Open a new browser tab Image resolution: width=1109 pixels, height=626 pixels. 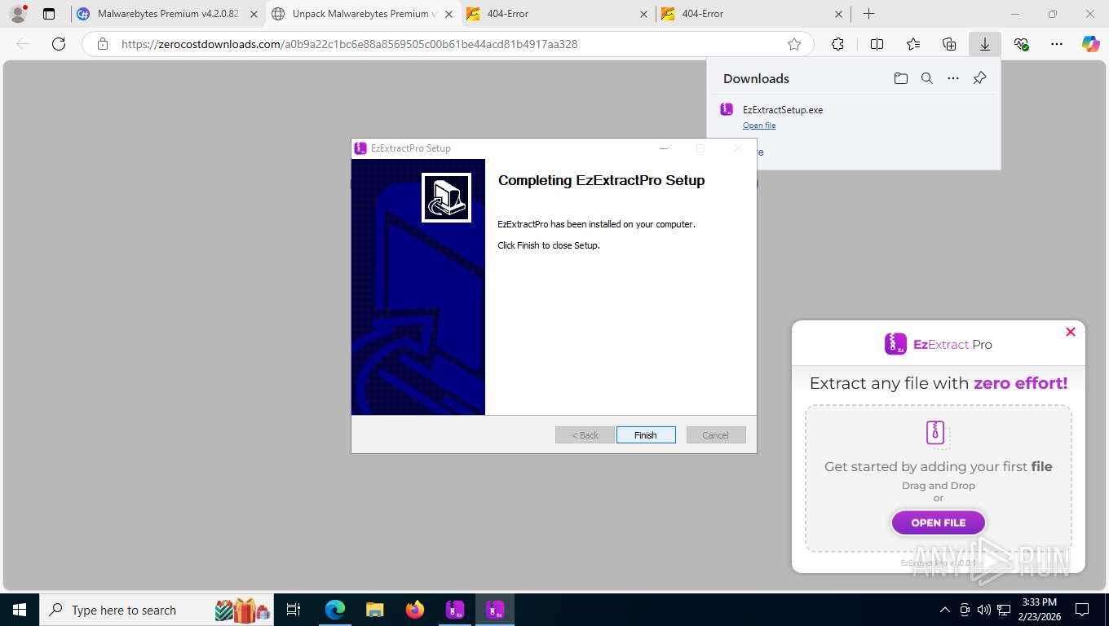[869, 14]
